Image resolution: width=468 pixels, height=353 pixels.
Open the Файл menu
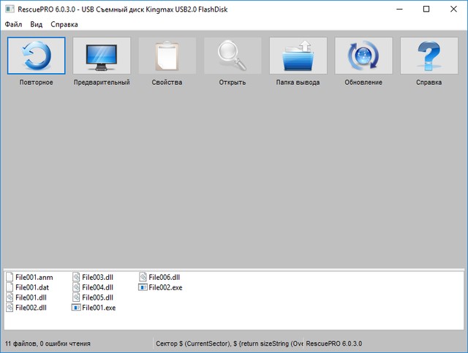[x=13, y=24]
